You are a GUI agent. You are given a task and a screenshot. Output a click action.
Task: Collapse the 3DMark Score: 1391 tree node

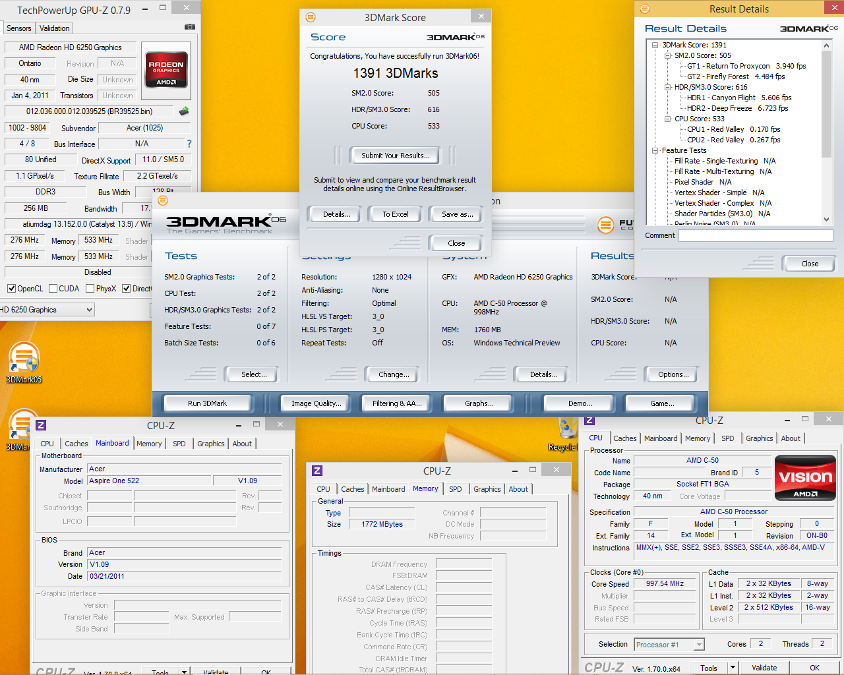tap(655, 45)
